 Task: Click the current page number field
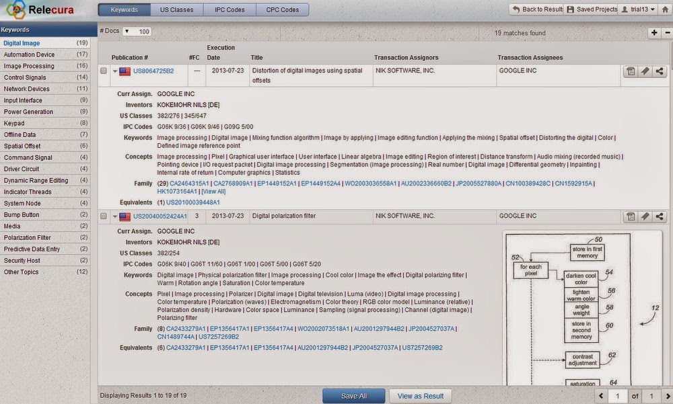[x=618, y=397]
